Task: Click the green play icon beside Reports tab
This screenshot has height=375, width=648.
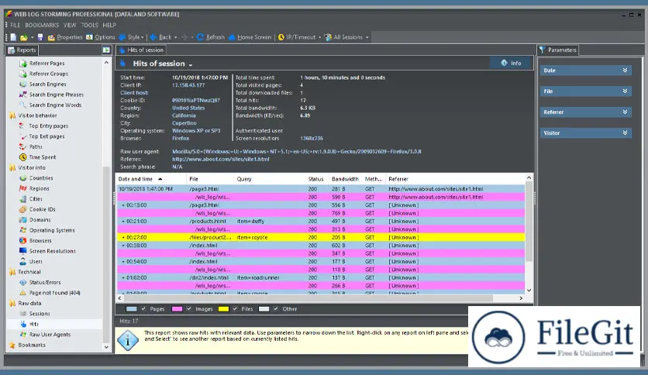Action: point(106,50)
